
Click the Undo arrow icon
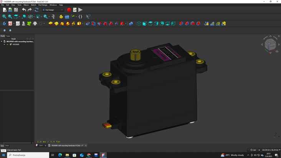pos(24,10)
